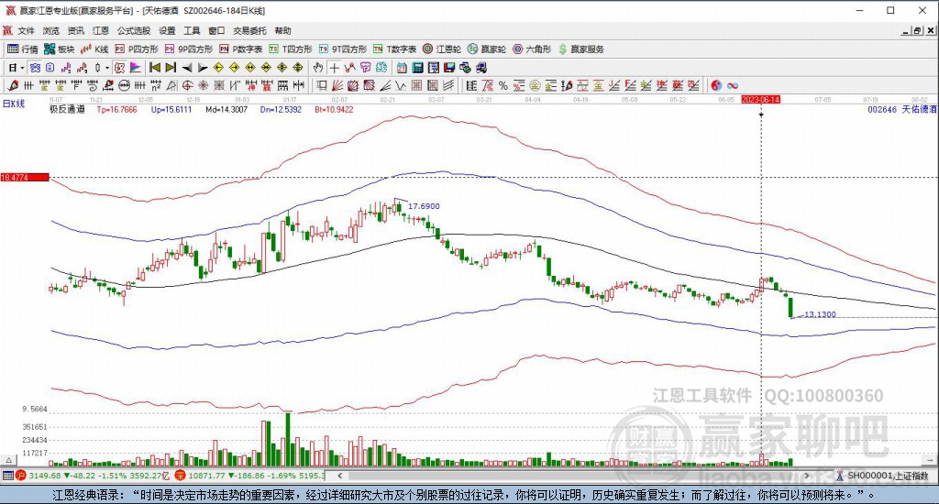Image resolution: width=939 pixels, height=504 pixels.
Task: Open the 赢家轮 wheel tool
Action: [487, 49]
